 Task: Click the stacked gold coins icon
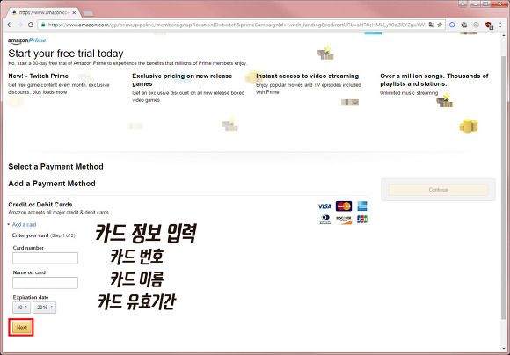click(x=469, y=126)
